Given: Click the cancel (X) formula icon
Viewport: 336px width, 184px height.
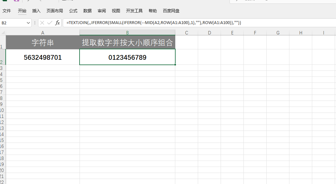Looking at the screenshot, I should 42,23.
